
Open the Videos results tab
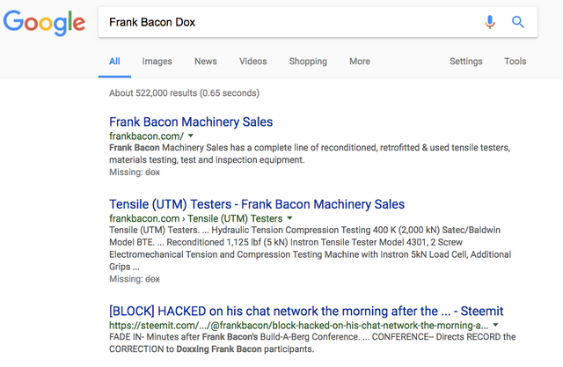click(253, 62)
